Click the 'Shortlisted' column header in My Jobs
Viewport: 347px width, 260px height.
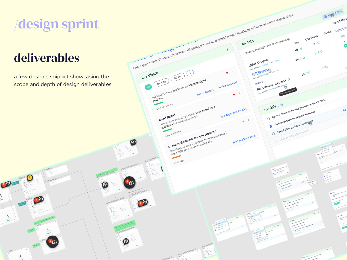click(311, 38)
